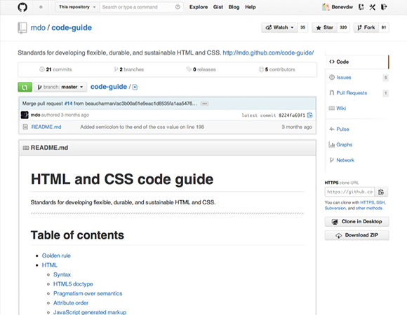Select Graphs tab in sidebar
The width and height of the screenshot is (407, 315).
(356, 144)
